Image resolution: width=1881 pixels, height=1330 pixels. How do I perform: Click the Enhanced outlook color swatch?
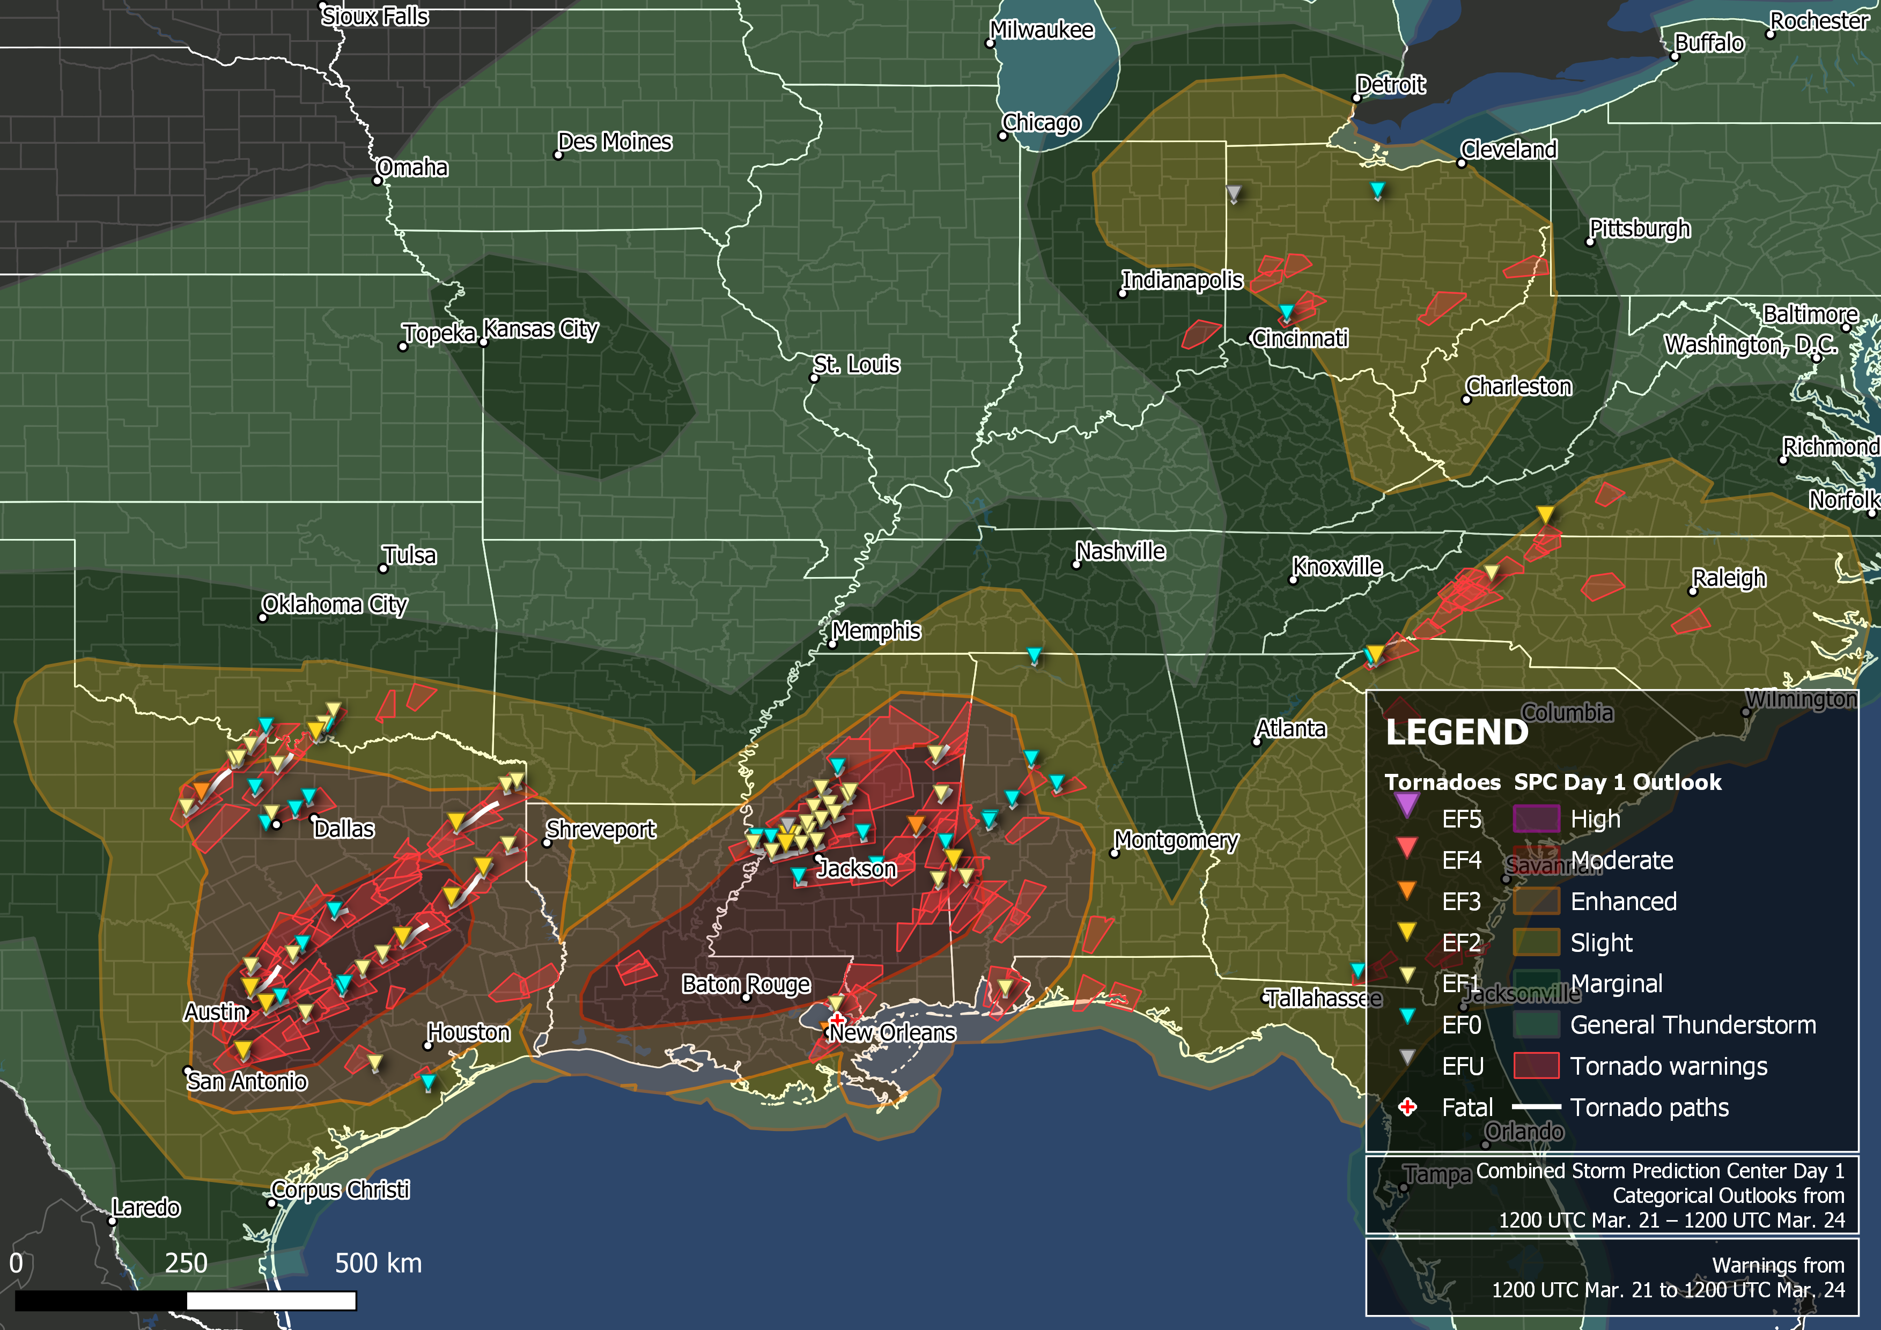(1536, 901)
